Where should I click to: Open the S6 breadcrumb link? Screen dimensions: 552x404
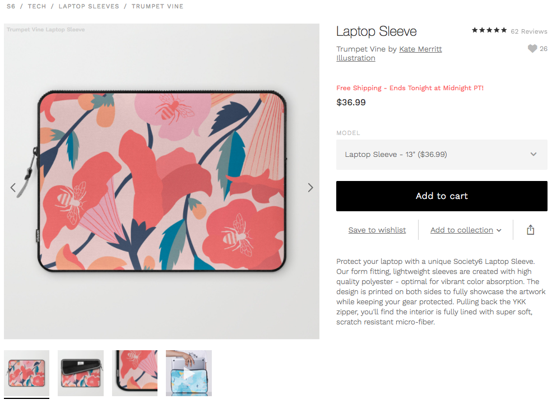pos(11,6)
